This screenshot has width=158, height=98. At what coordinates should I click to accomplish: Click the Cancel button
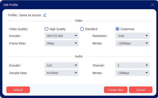coord(141,90)
